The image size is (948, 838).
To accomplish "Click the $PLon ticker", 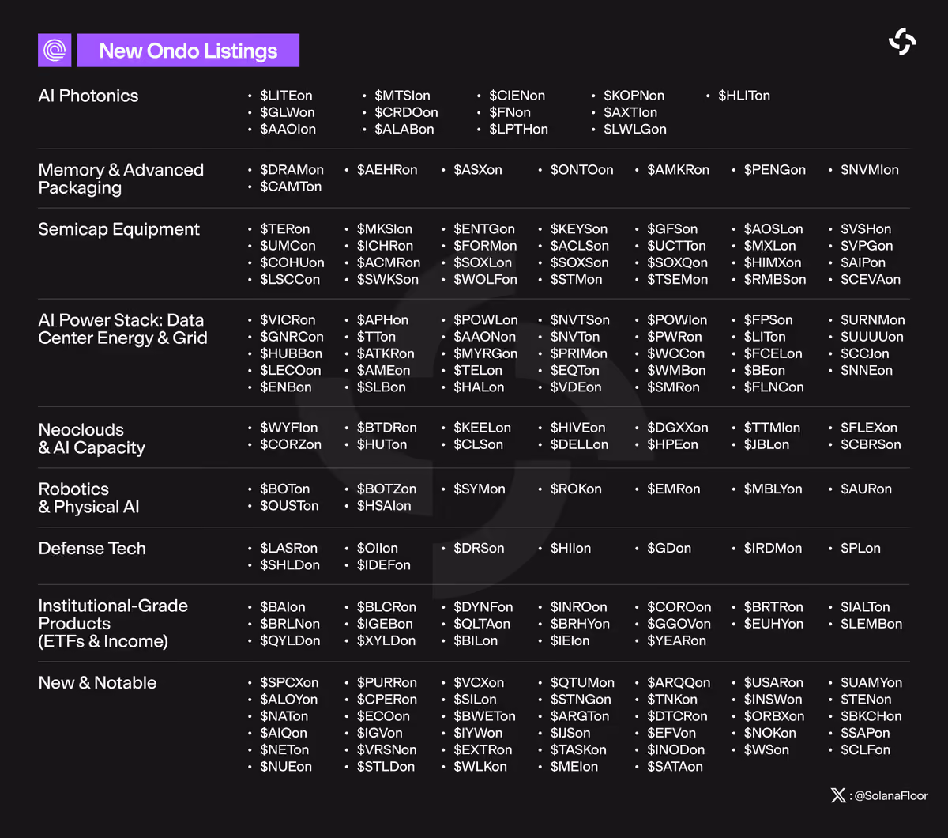I will point(861,549).
